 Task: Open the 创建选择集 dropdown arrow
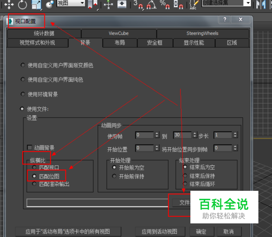click(248, 3)
